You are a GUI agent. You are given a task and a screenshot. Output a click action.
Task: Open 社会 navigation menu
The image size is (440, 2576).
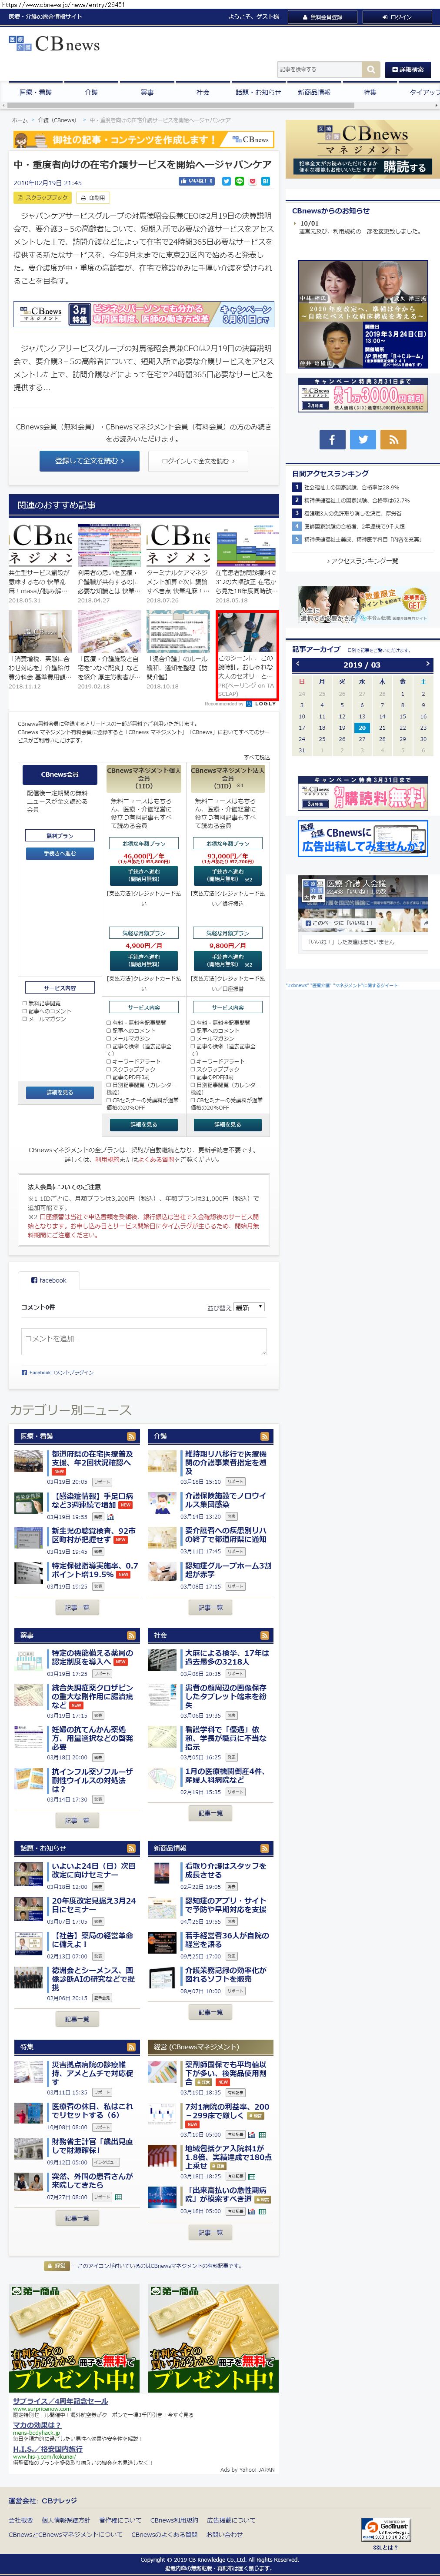[x=203, y=92]
